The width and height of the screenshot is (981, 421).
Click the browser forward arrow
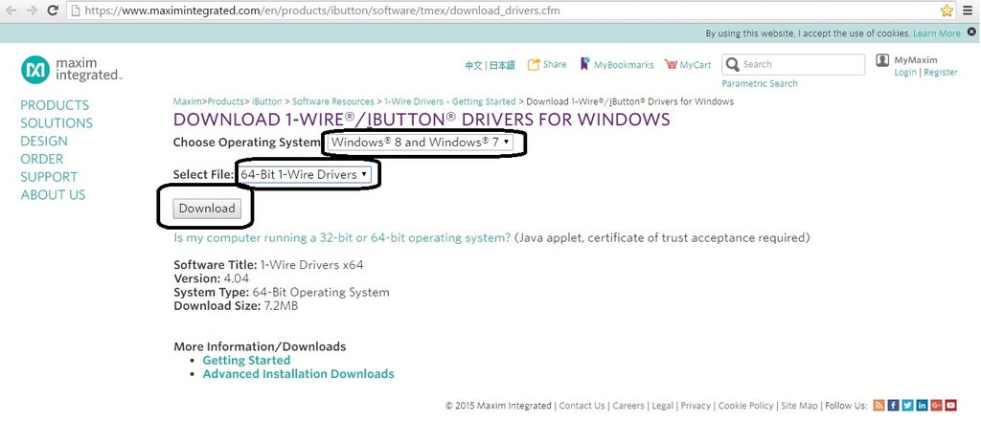tap(32, 11)
